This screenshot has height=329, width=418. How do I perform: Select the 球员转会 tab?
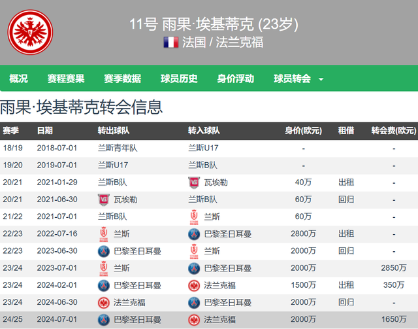point(292,78)
